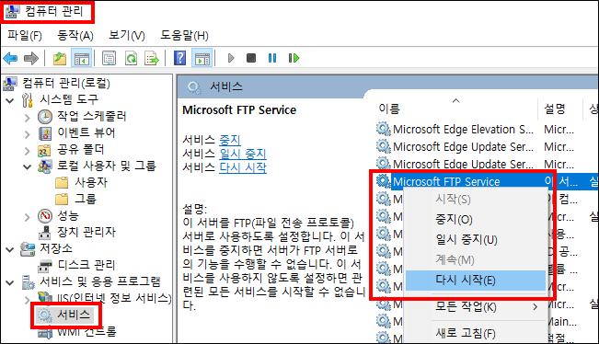Expand the 공유 폴더 node
Viewport: 599px width, 344px height.
pyautogui.click(x=27, y=151)
